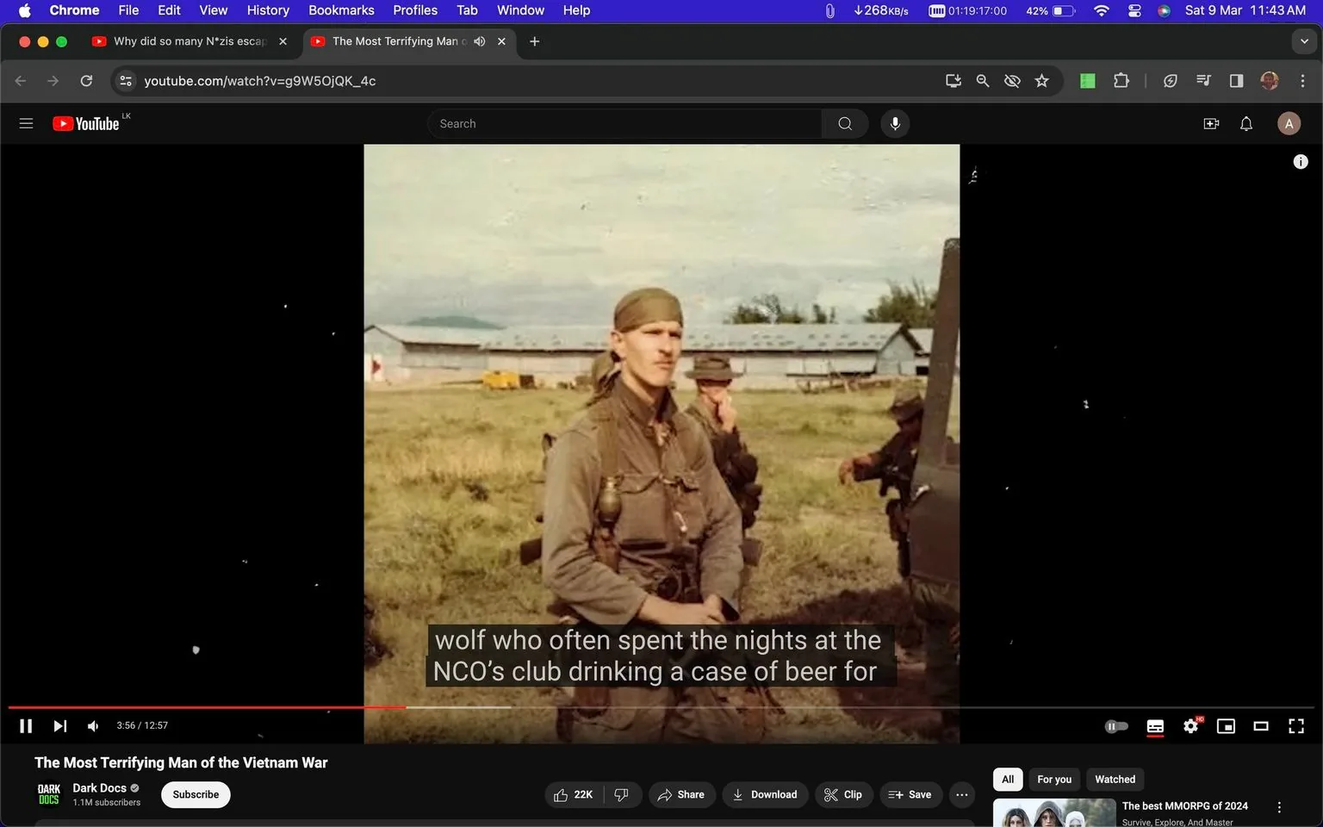Activate miniplayer mode
Image resolution: width=1323 pixels, height=827 pixels.
point(1226,725)
